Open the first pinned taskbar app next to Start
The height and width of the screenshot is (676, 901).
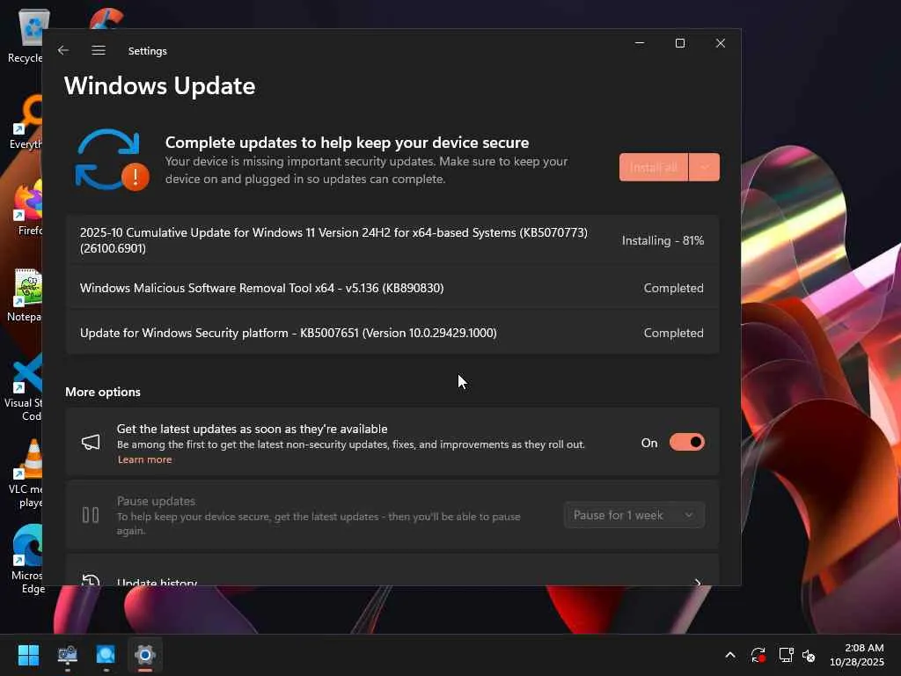click(x=67, y=655)
